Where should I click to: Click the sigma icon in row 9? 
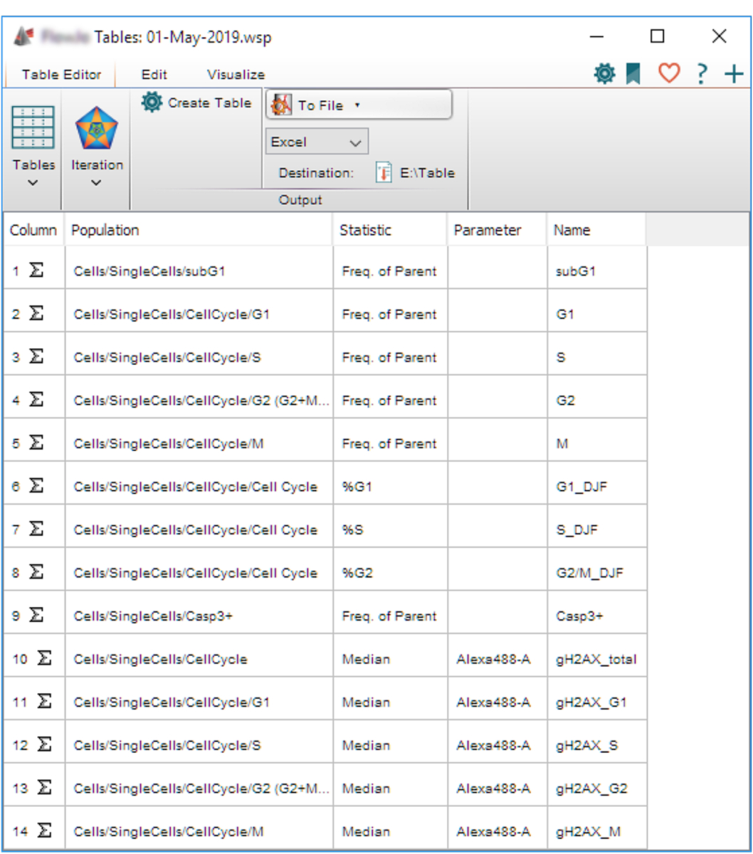tap(36, 616)
